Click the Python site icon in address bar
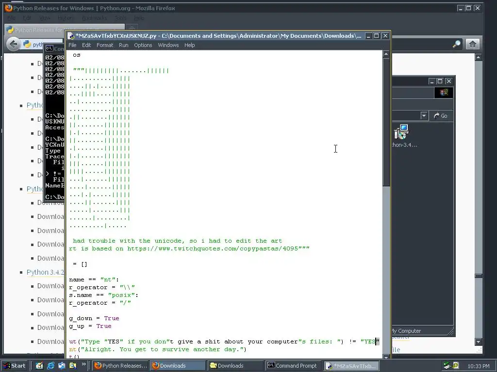Viewport: 497px width, 372px height. 27,44
